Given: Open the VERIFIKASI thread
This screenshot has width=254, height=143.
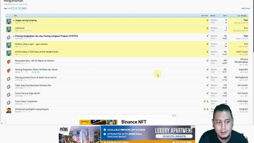Looking at the screenshot, I should pos(20,28).
